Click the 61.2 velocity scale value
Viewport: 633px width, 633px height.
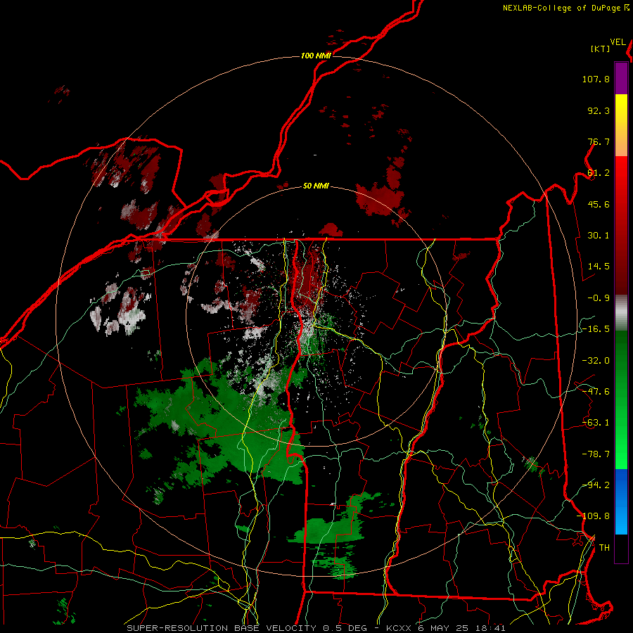[599, 173]
